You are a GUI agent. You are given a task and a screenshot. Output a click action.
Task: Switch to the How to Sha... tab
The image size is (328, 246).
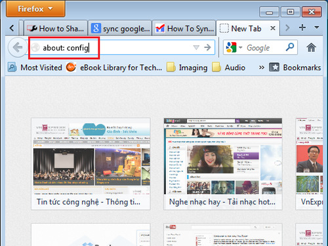point(56,28)
